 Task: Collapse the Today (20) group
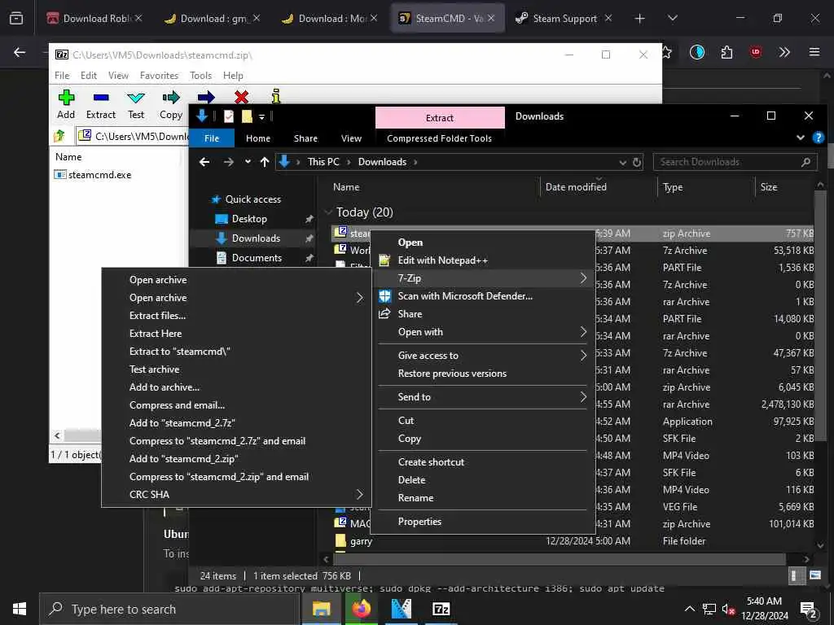coord(329,212)
